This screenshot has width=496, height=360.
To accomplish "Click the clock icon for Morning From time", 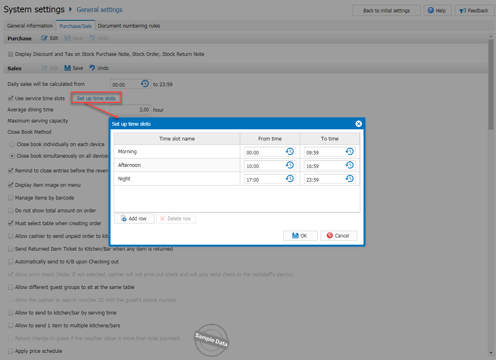I will (x=290, y=152).
